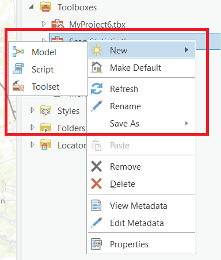Screen dimensions: 221x260
Task: Click the Toolboxes folder icon
Action: [45, 7]
